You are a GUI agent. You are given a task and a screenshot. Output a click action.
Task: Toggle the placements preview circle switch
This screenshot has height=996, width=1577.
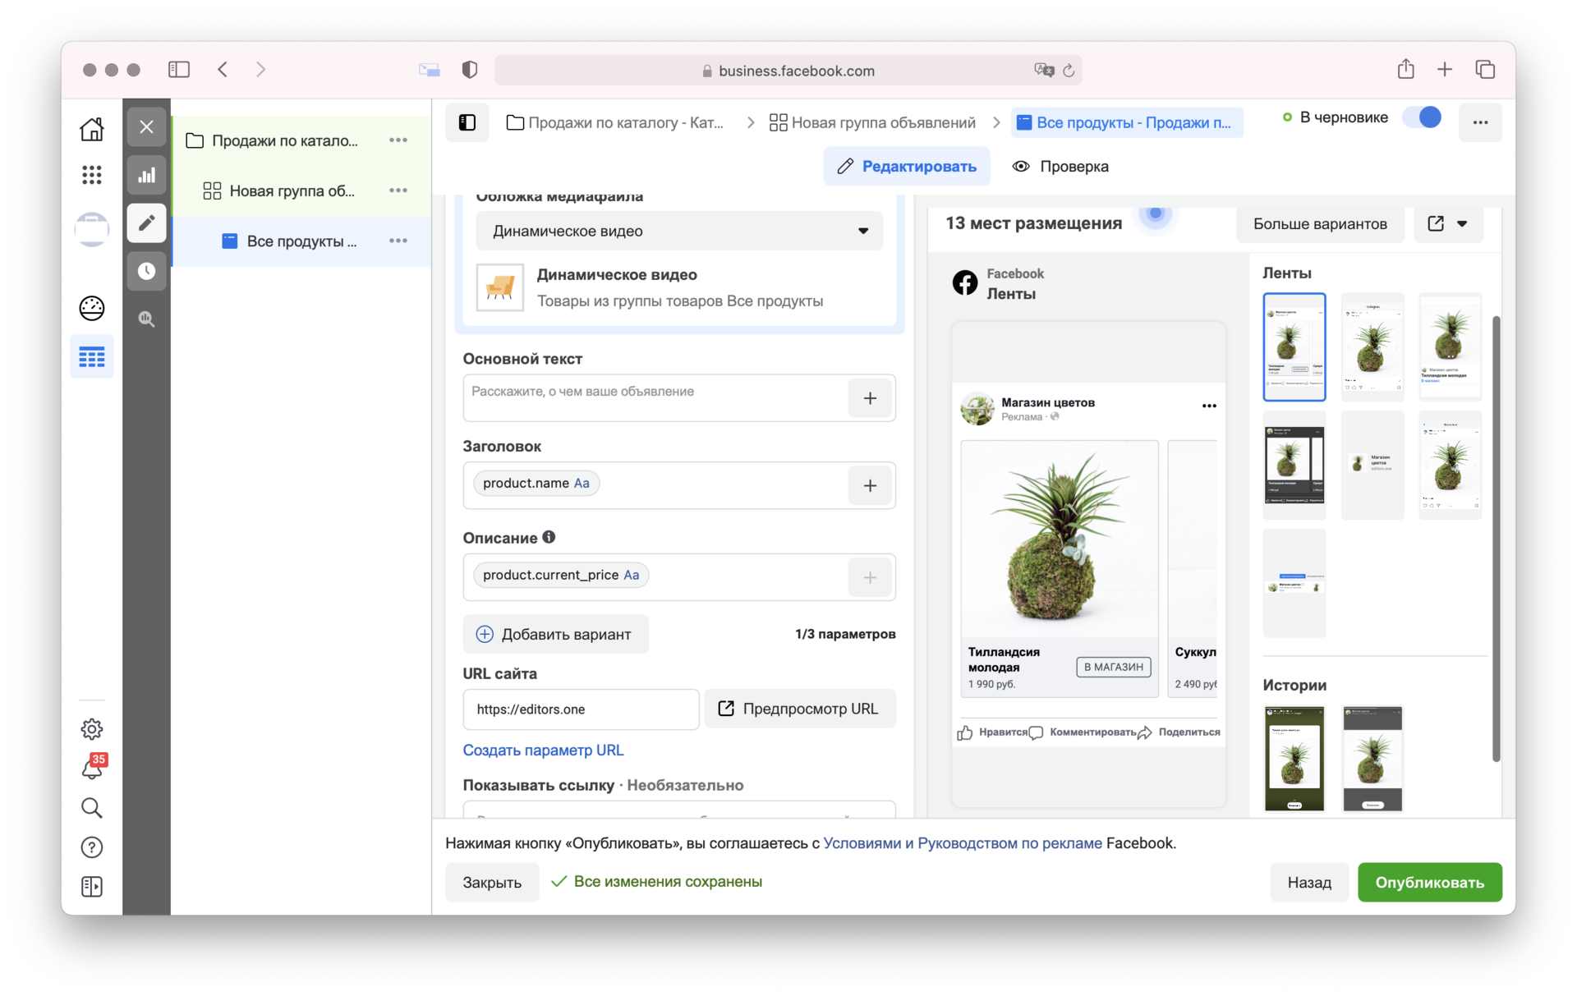pos(1155,214)
